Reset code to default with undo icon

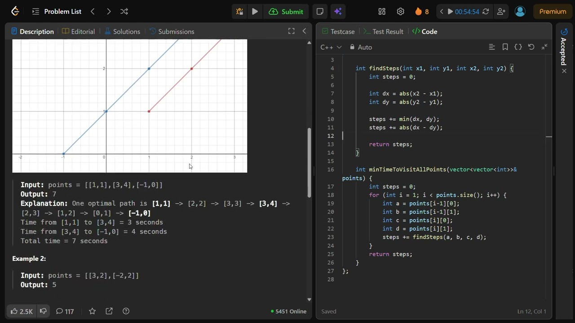(x=531, y=47)
